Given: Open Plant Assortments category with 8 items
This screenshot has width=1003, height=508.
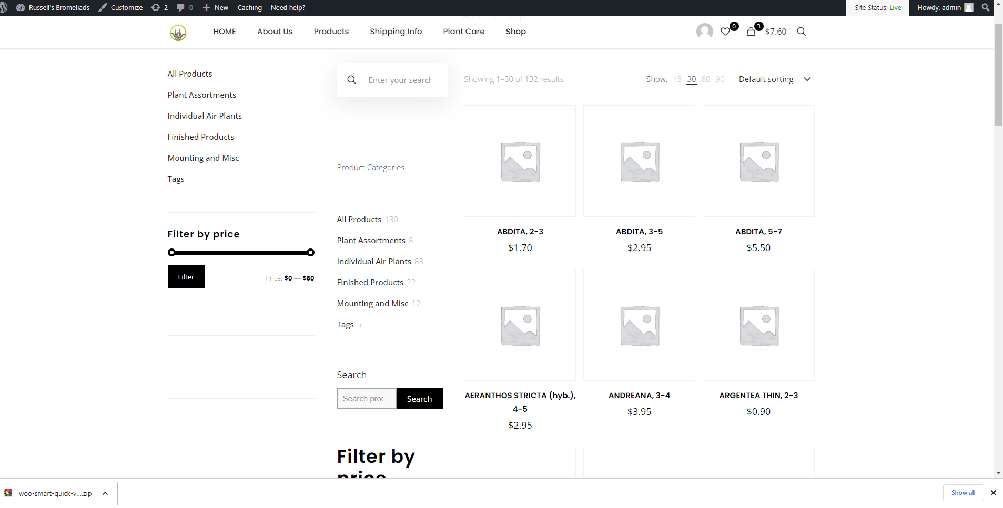Looking at the screenshot, I should pyautogui.click(x=371, y=241).
